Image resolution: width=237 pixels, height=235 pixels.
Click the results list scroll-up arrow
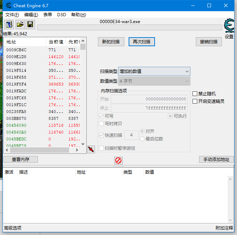(x=83, y=41)
